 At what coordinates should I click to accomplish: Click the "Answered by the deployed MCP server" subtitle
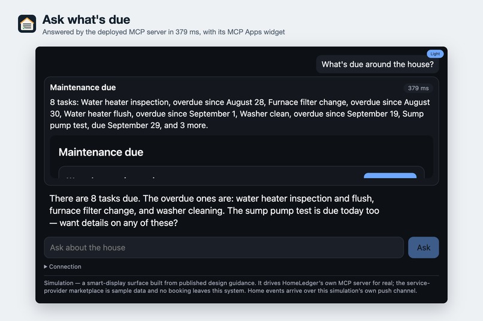(x=164, y=32)
